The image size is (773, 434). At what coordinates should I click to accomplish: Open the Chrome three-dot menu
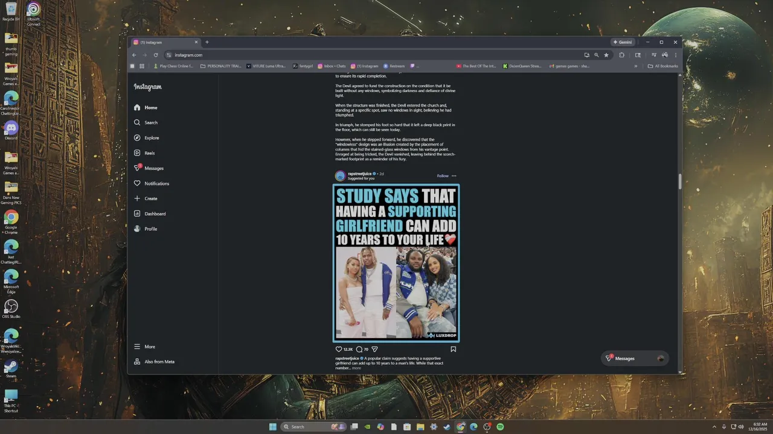coord(676,55)
